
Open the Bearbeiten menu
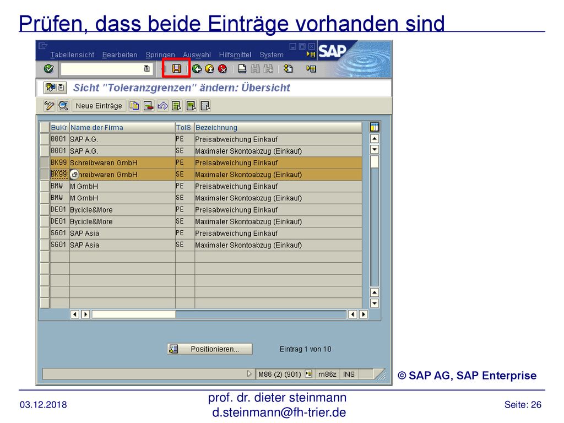coord(120,55)
